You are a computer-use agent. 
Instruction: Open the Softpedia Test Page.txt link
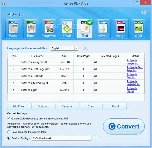tap(135, 69)
